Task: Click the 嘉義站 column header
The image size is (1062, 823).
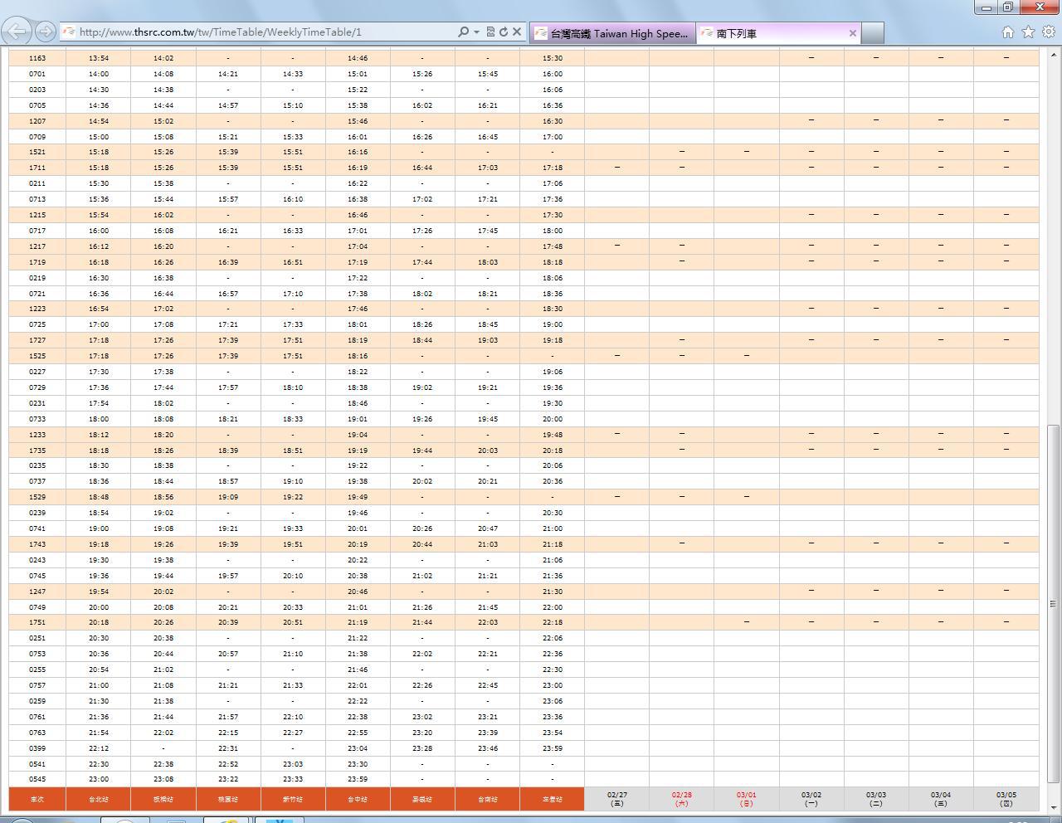Action: click(422, 799)
